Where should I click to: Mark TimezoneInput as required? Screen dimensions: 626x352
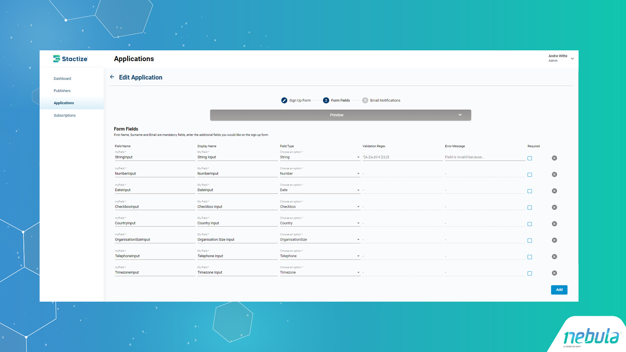(530, 273)
